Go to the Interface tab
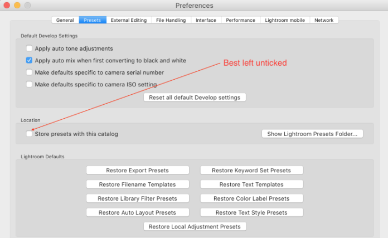This screenshot has height=238, width=388. [206, 20]
